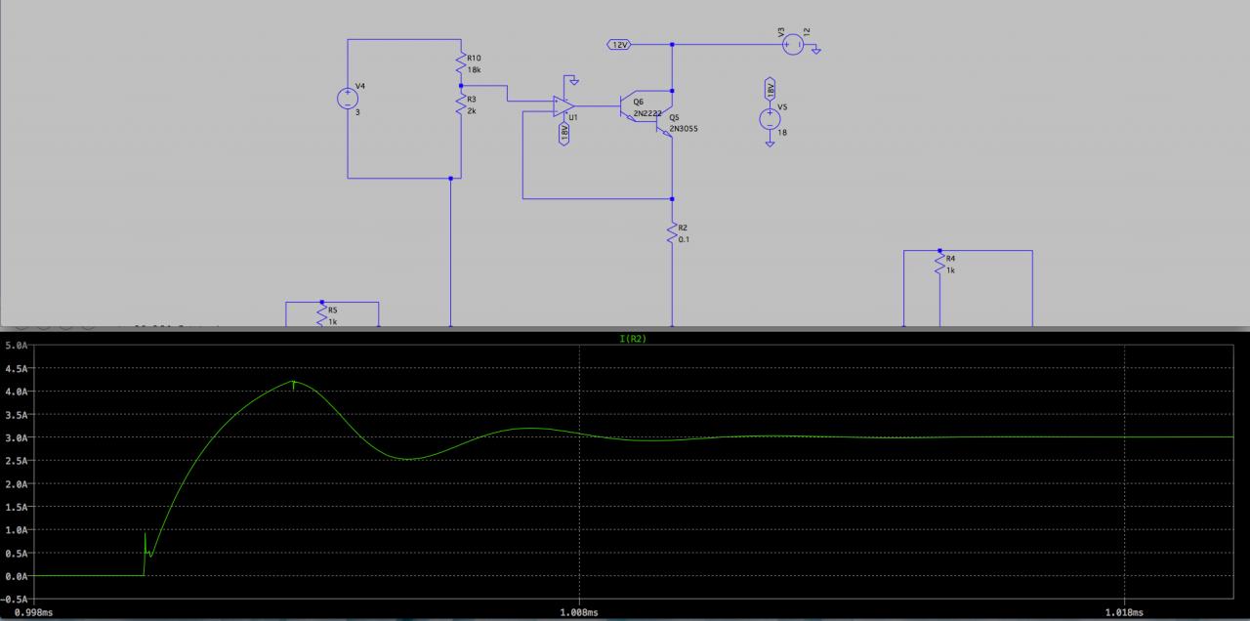Click the 4.0A y-axis label
This screenshot has height=621, width=1250.
16,392
